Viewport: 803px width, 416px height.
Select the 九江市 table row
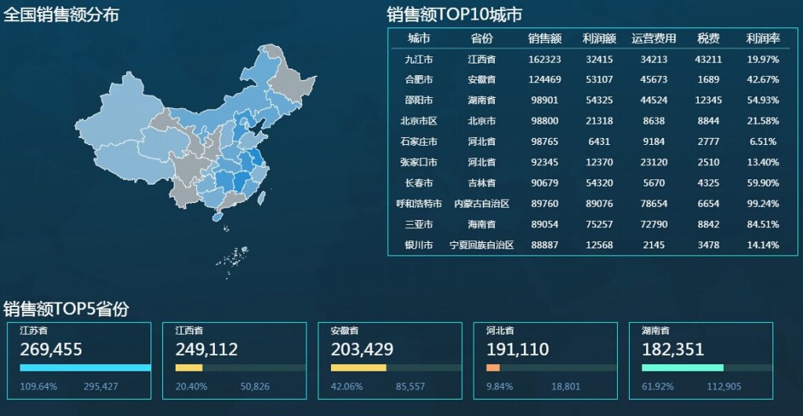591,60
